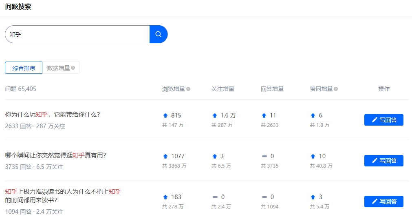This screenshot has height=217, width=412.
Task: Click pencil icon in second 写回答 button
Action: [x=375, y=161]
